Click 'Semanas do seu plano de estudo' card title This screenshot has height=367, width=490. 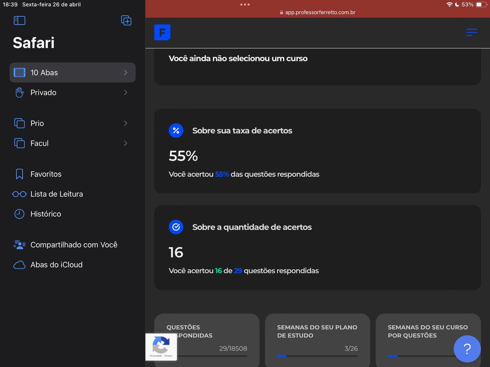point(317,331)
